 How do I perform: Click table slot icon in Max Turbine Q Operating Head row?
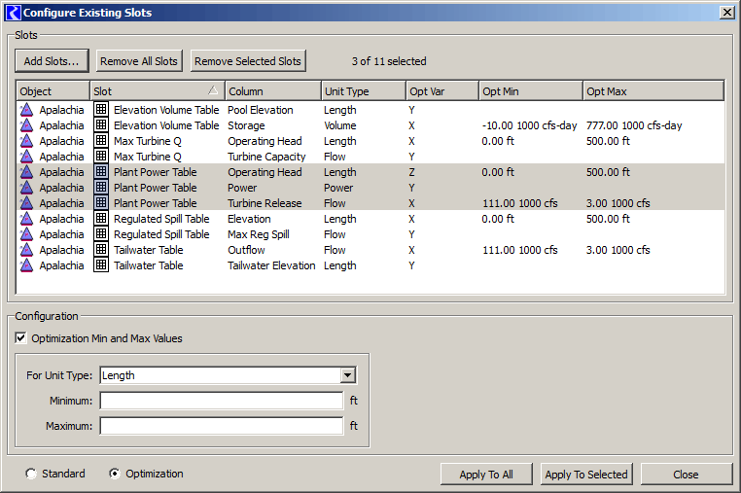pos(101,140)
